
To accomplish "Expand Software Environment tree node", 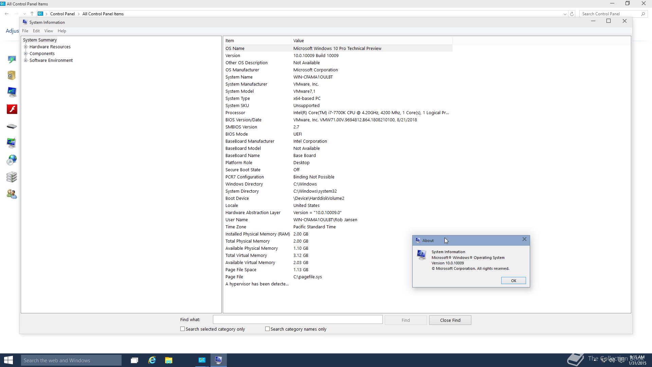I will click(25, 60).
